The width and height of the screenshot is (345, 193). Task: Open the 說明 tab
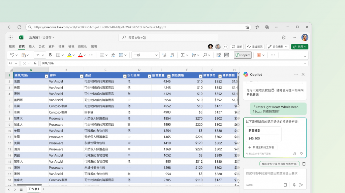pyautogui.click(x=94, y=46)
